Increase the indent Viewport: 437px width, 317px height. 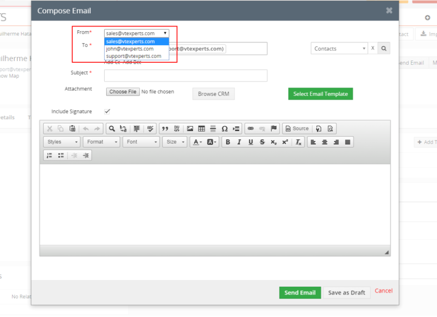coord(86,155)
